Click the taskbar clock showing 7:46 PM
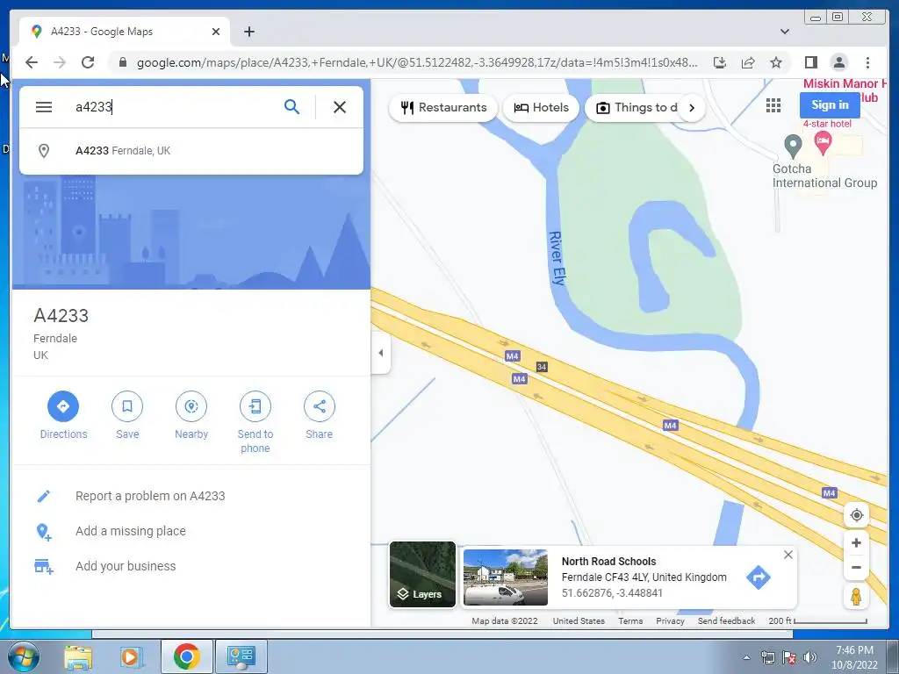899x674 pixels. 854,657
